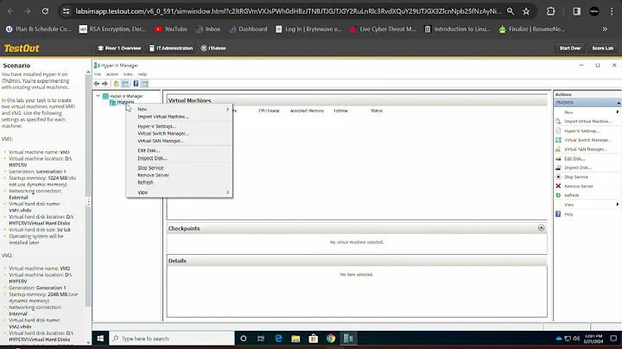Select ITADMIN server in tree

[125, 102]
